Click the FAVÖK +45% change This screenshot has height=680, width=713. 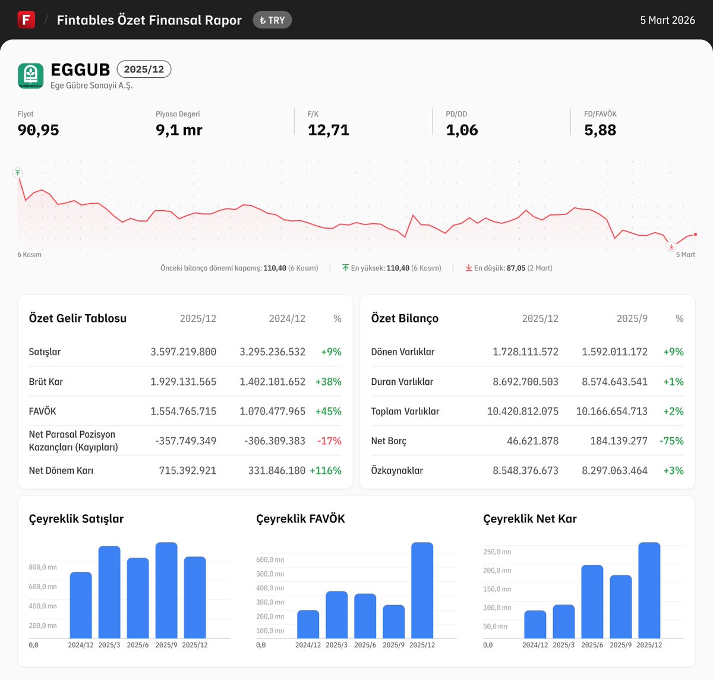pyautogui.click(x=329, y=411)
